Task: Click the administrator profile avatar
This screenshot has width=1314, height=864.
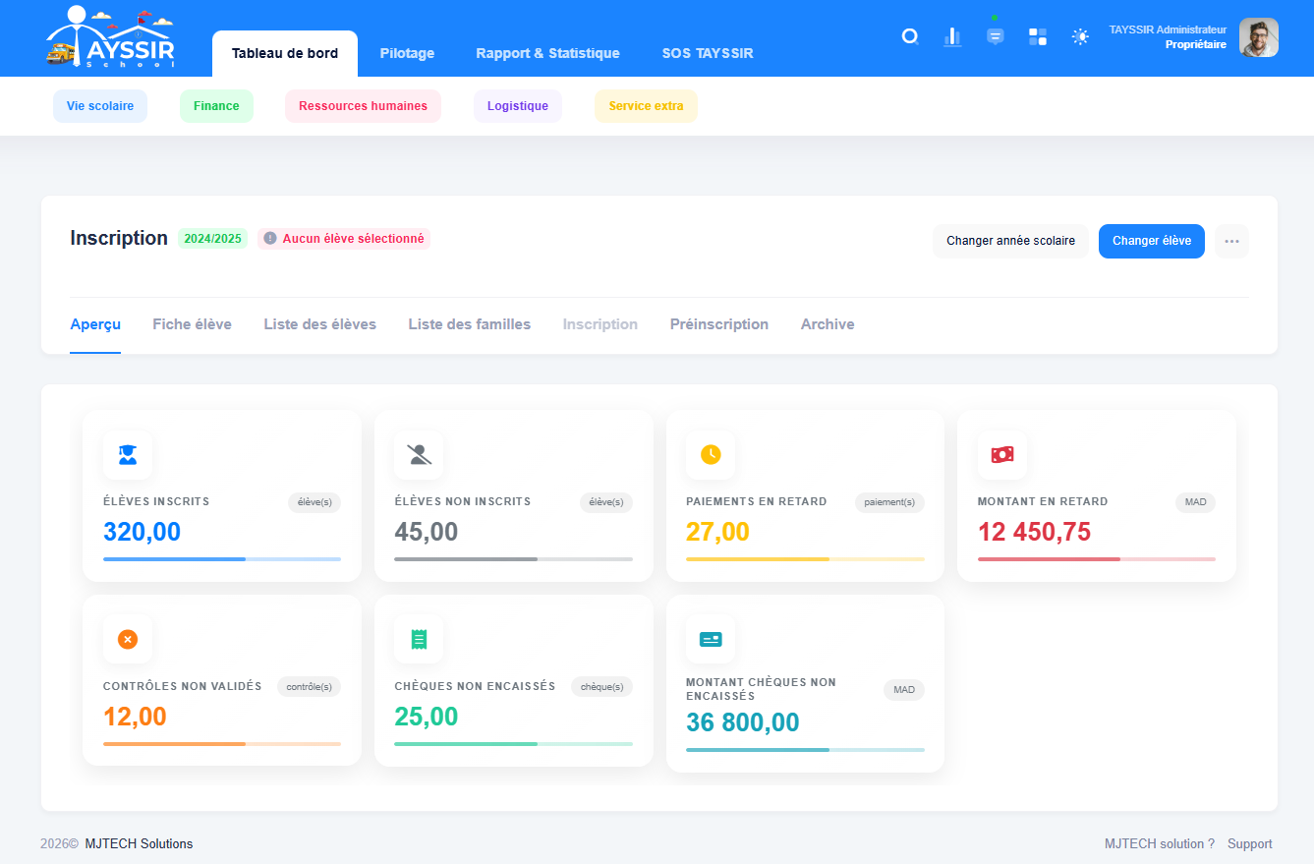Action: 1258,37
